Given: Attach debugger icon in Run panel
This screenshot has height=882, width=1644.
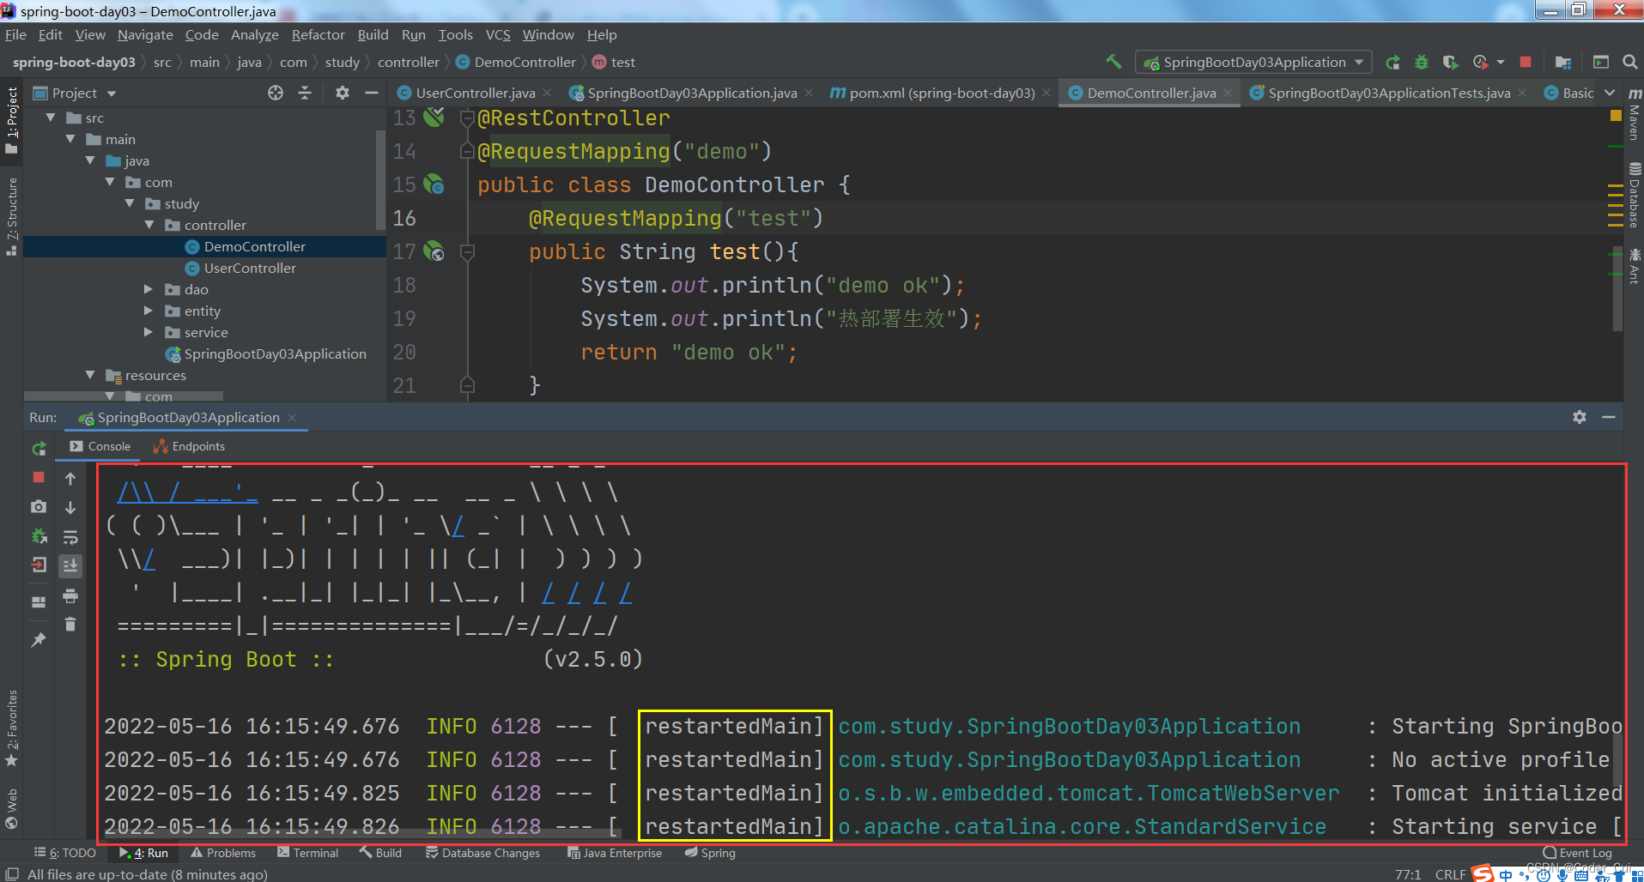Looking at the screenshot, I should pos(39,536).
